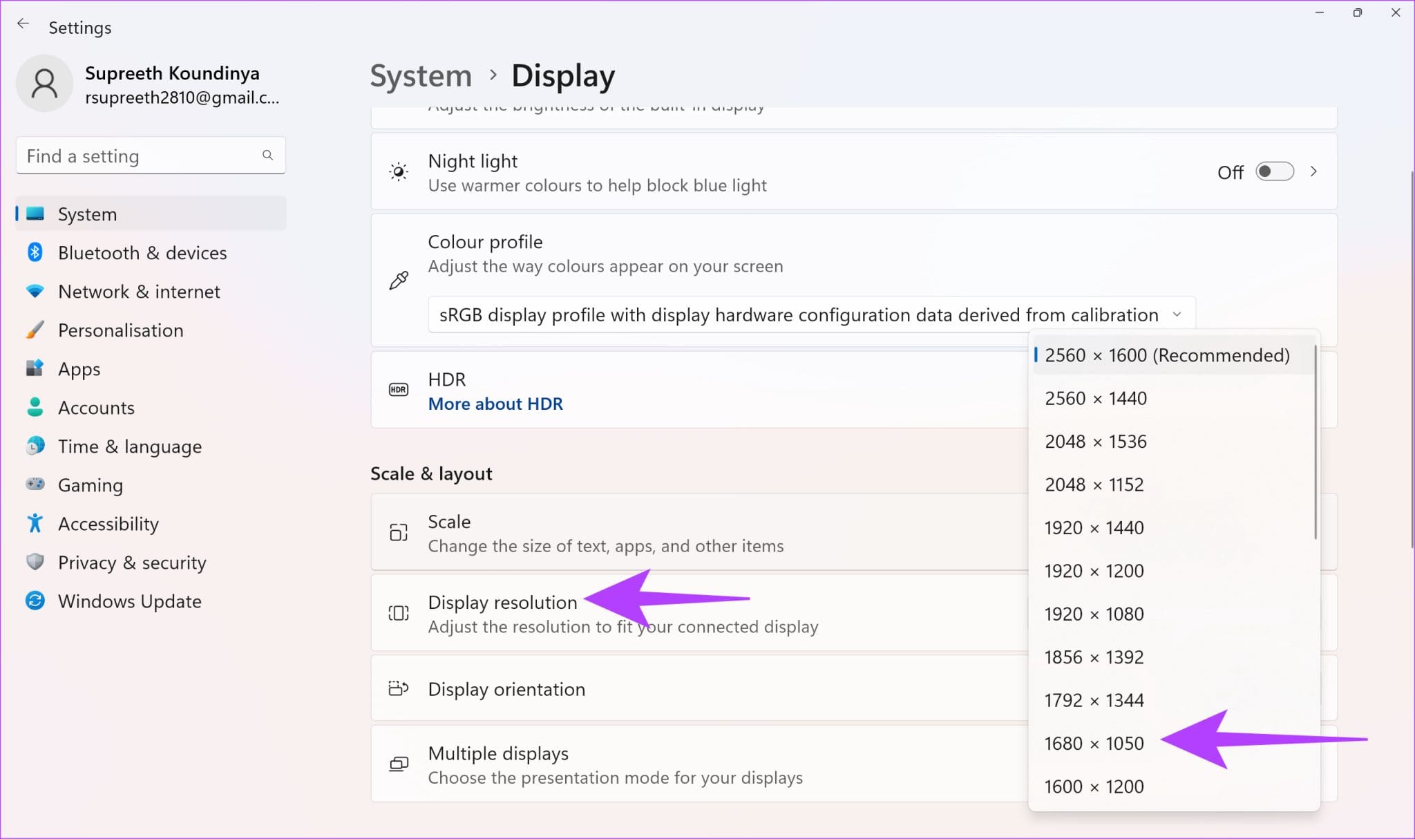Click the Display orientation icon

tap(399, 688)
